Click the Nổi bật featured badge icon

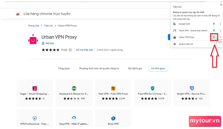point(43,43)
